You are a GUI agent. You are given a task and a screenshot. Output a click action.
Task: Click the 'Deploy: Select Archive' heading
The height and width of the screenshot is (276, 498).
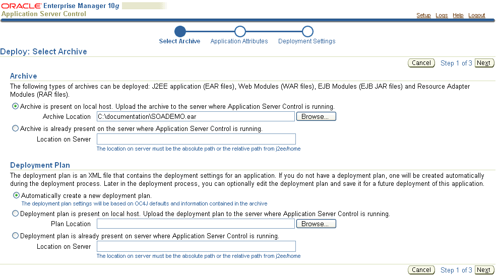[x=43, y=52]
